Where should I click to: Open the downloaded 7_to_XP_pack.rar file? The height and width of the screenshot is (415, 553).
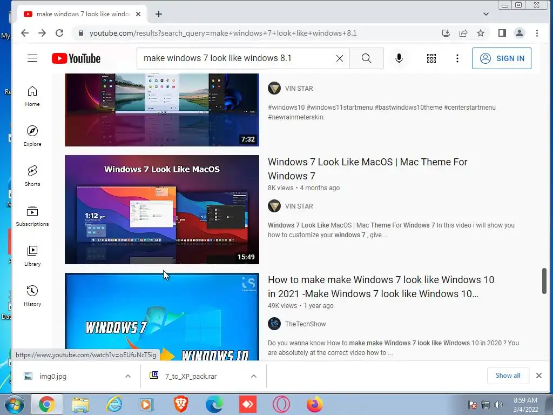[x=191, y=376]
